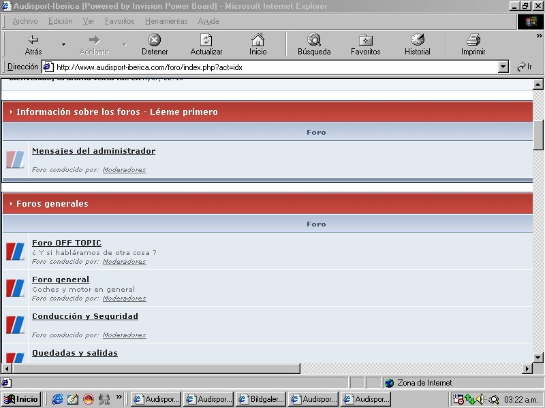Open the address bar dropdown arrow
The width and height of the screenshot is (545, 408).
pos(503,67)
